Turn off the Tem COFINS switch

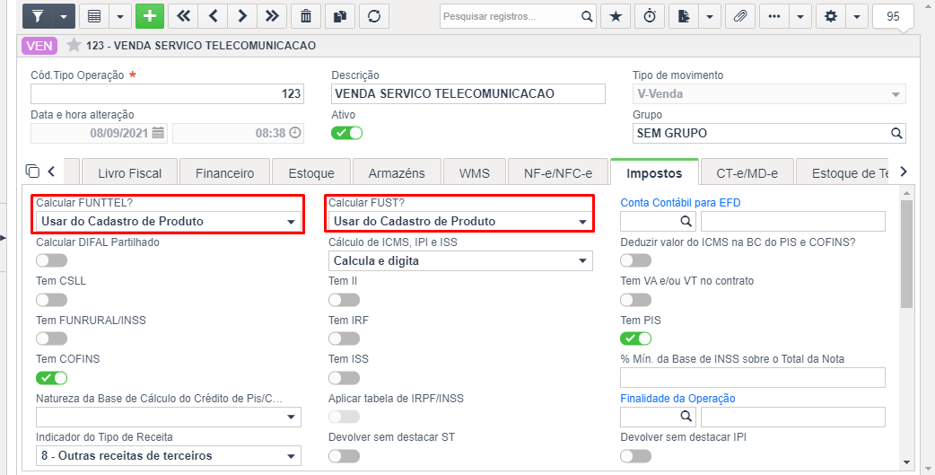pos(51,378)
